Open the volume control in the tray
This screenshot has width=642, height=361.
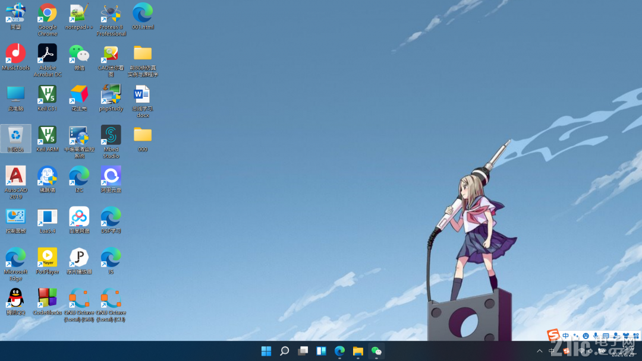(x=590, y=351)
